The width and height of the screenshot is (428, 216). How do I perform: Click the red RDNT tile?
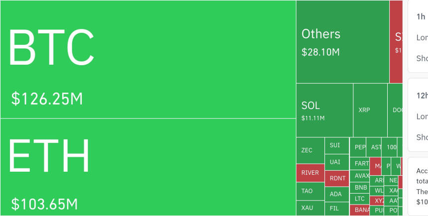pos(337,178)
